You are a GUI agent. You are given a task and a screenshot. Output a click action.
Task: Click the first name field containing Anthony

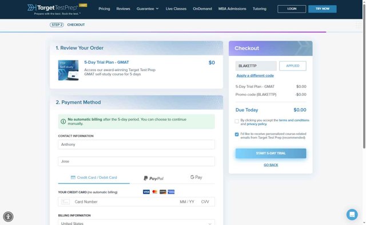click(136, 144)
